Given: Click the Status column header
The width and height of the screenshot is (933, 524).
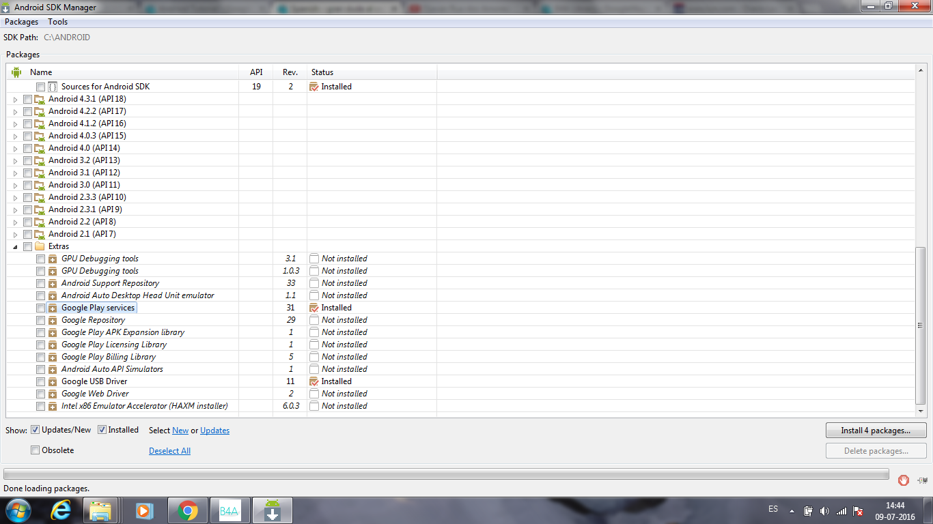Looking at the screenshot, I should [x=372, y=72].
